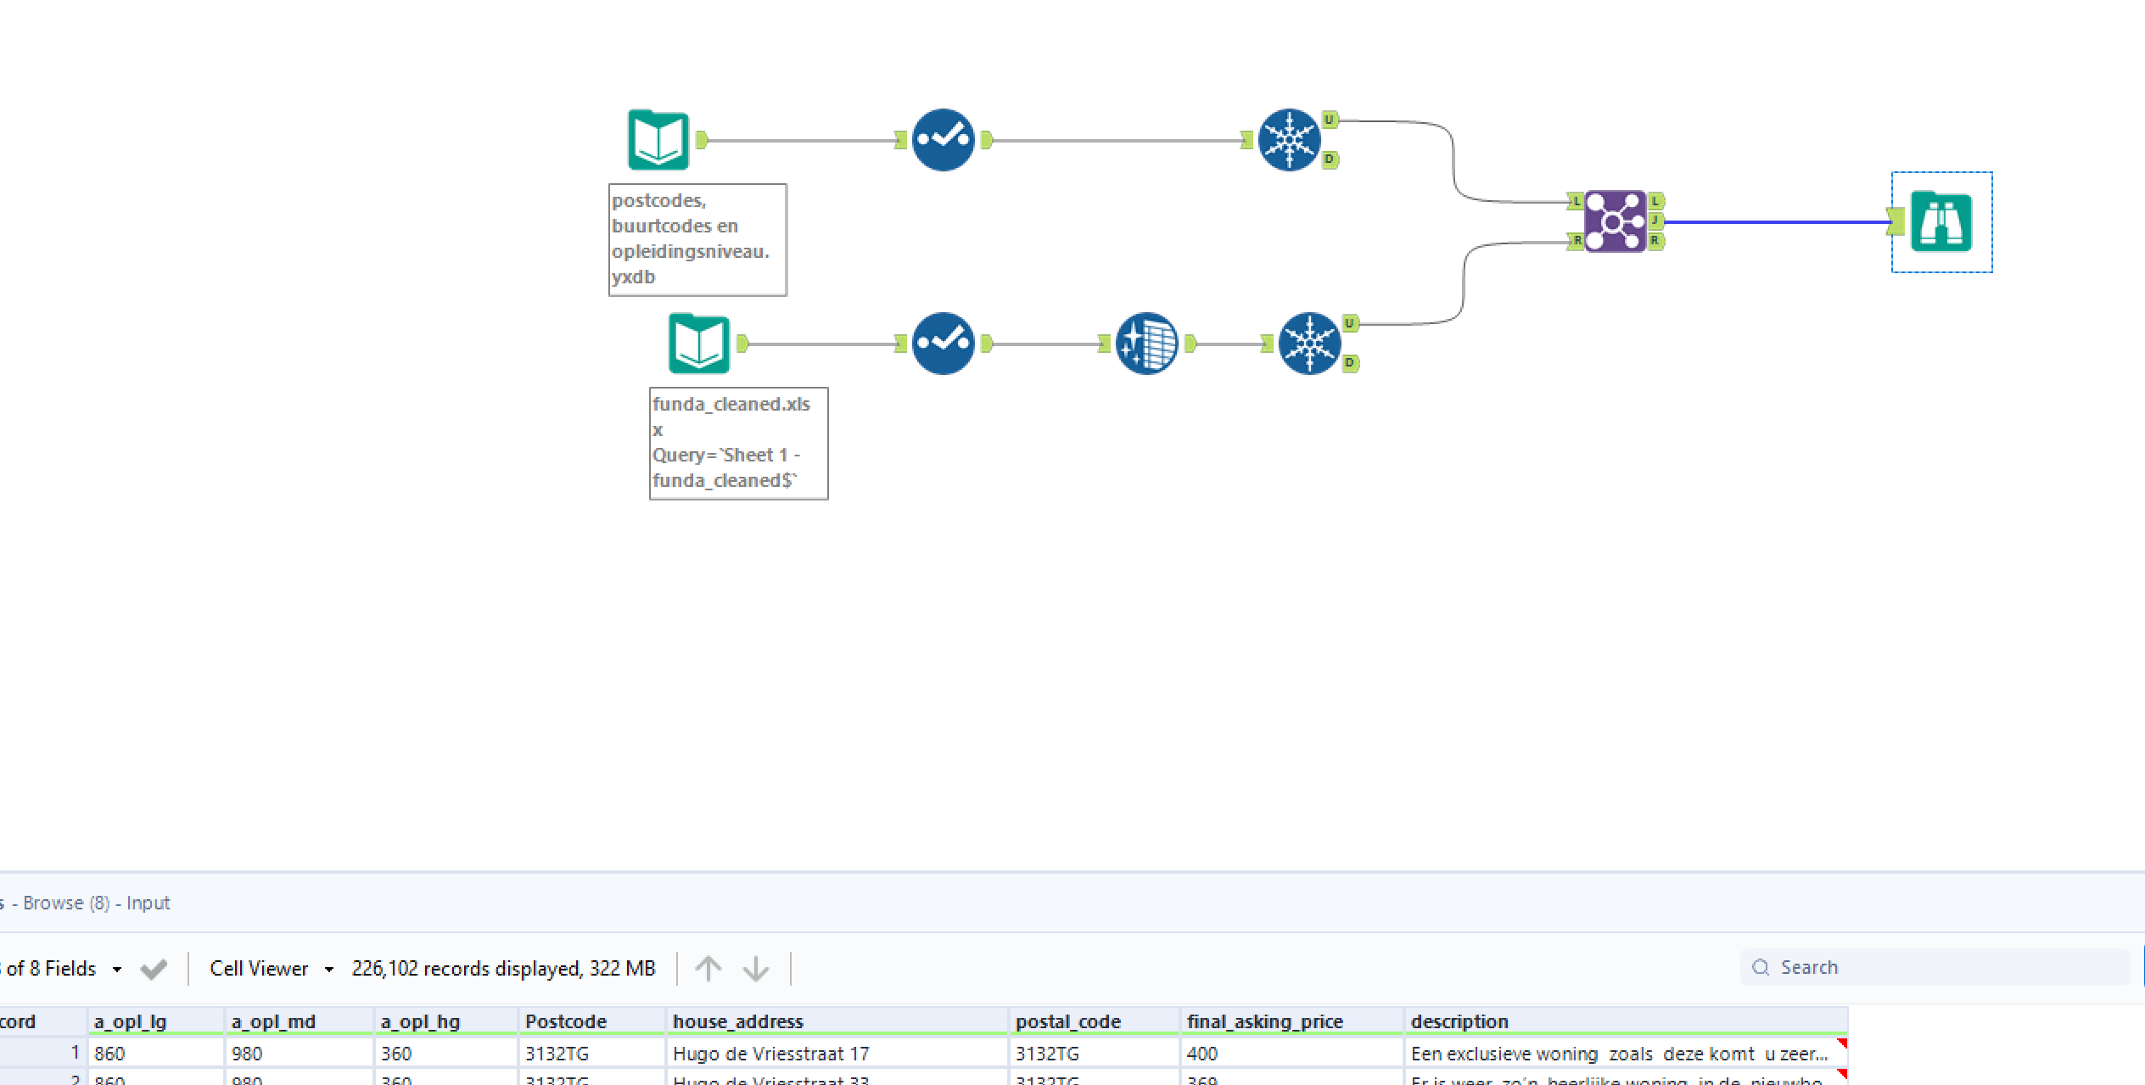Click the final_asking_price column header
Screen dimensions: 2145x1085
1264,1021
